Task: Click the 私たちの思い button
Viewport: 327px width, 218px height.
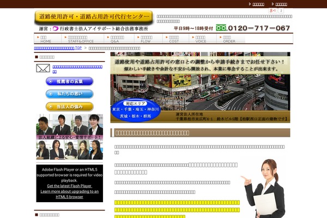Action: coord(69,94)
